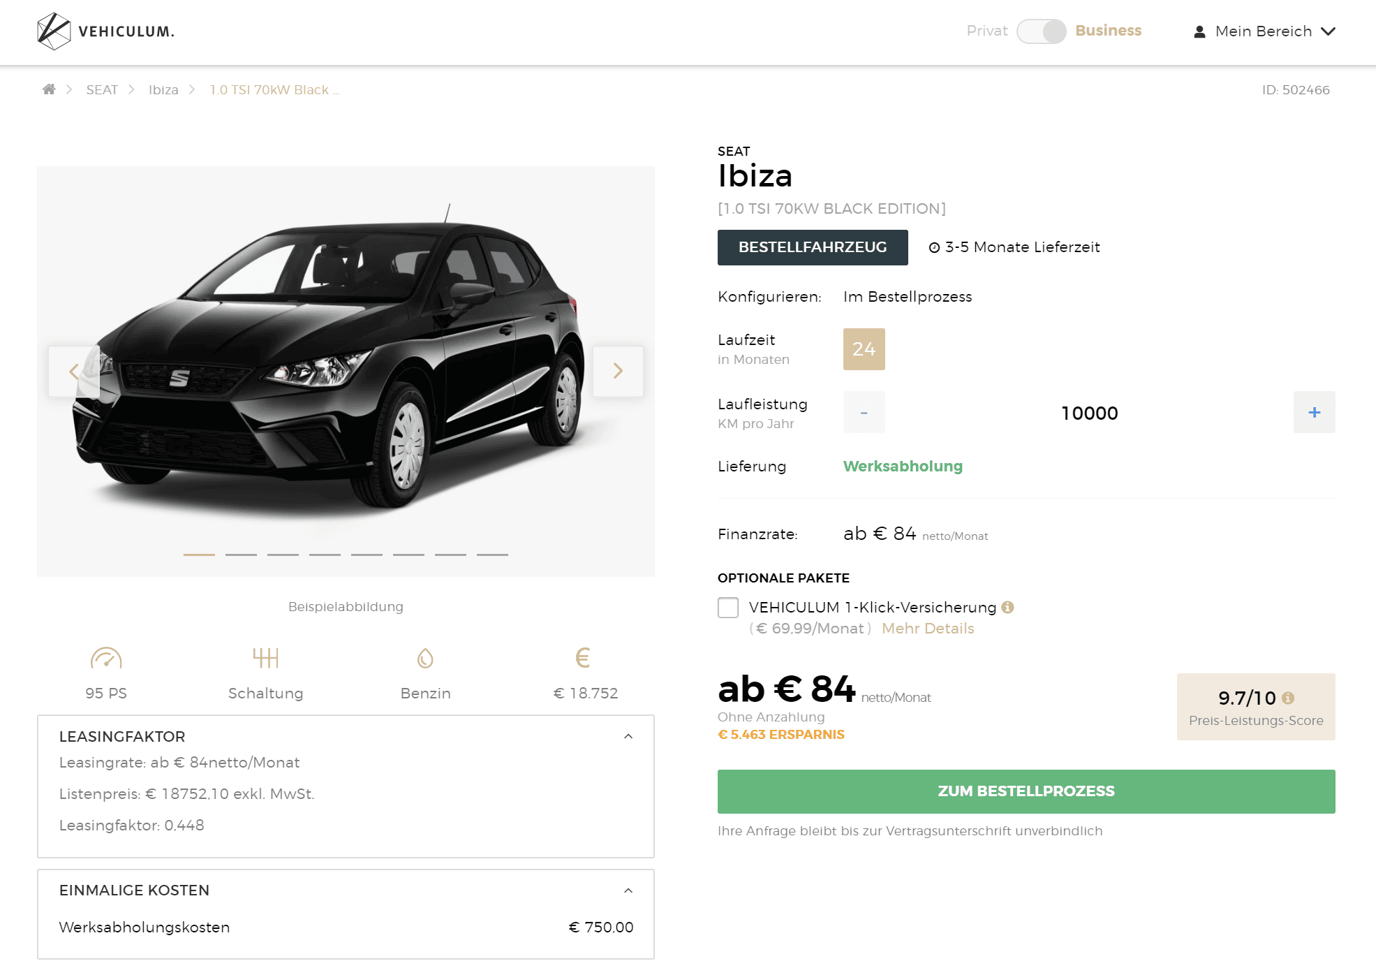Viewport: 1376px width, 975px height.
Task: Click the VEHICULUM logo
Action: [105, 31]
